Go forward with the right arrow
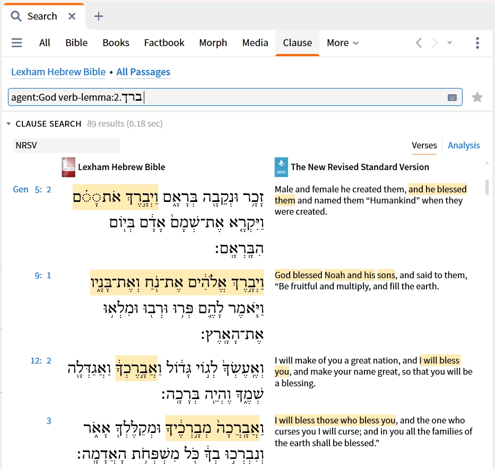Image resolution: width=495 pixels, height=469 pixels. coord(435,42)
